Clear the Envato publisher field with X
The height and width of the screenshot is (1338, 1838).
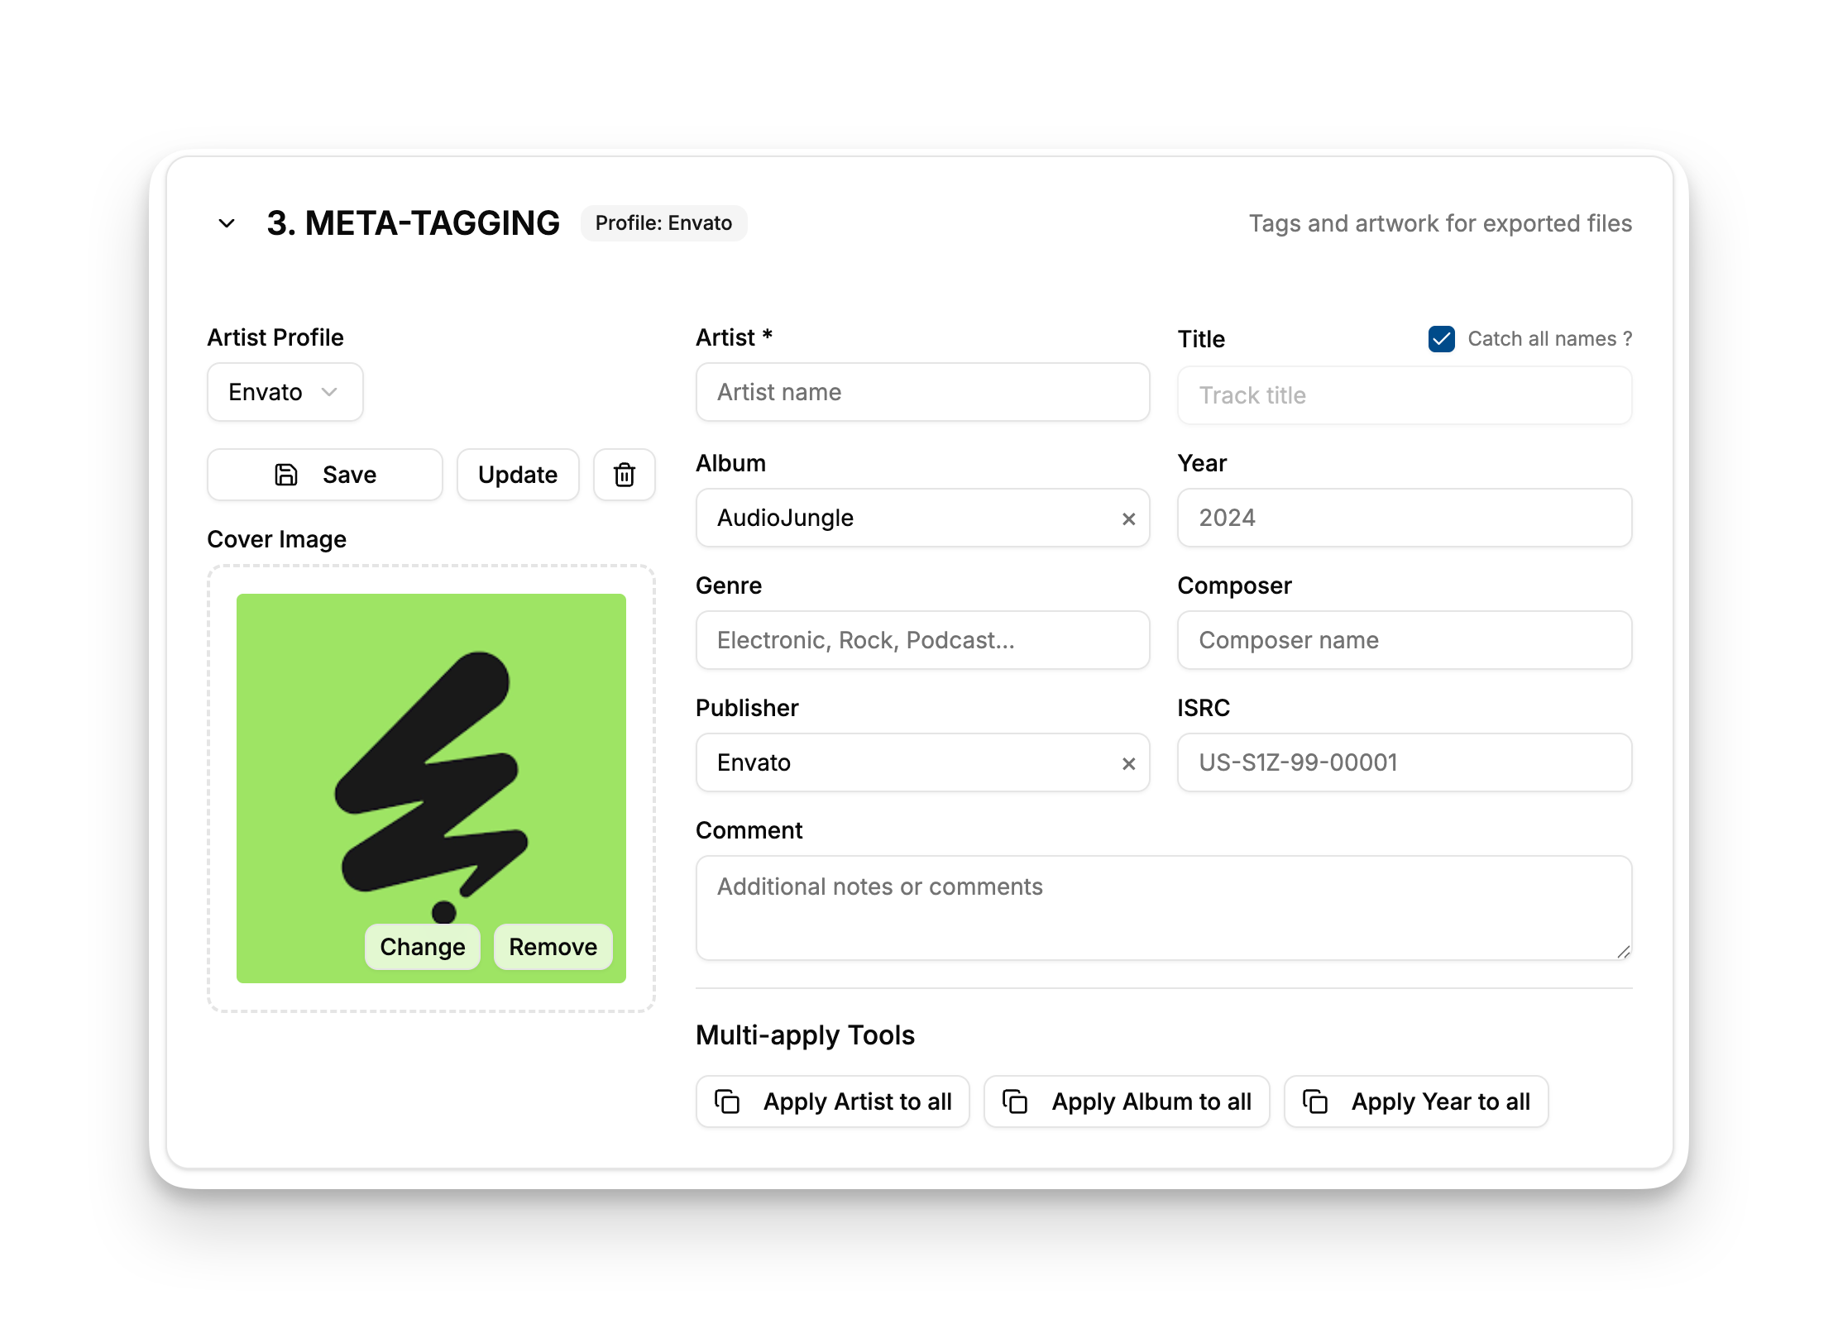[x=1128, y=763]
